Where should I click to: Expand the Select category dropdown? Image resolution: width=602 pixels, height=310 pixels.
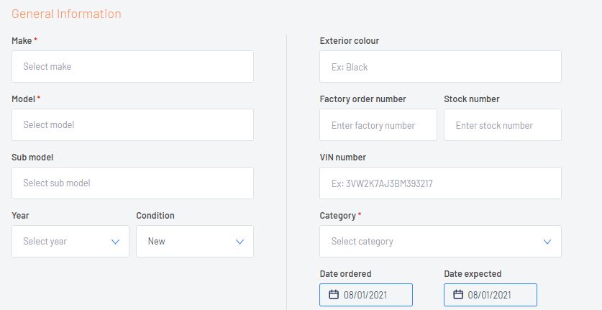[440, 241]
